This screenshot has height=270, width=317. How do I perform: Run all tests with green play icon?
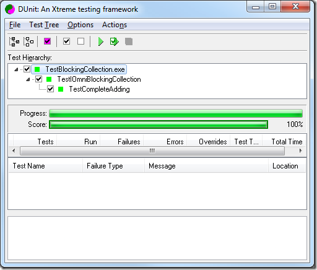[x=100, y=41]
